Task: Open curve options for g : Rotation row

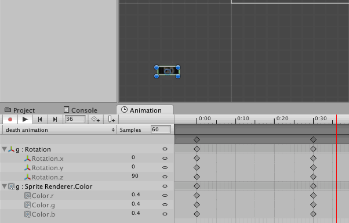Action: (x=165, y=149)
